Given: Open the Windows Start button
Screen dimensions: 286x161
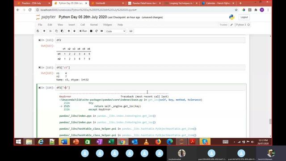Looking at the screenshot, I should (18, 142).
